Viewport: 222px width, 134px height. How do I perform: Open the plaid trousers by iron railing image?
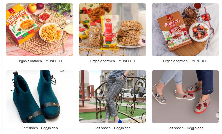(113, 97)
